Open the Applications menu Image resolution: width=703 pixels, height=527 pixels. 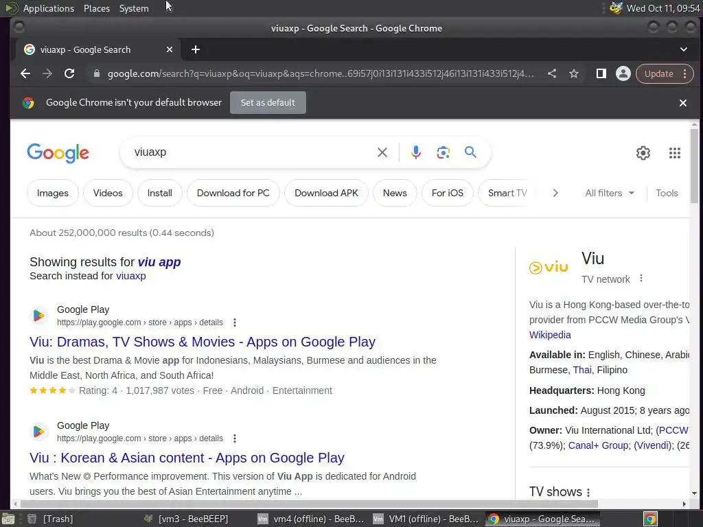[x=49, y=8]
